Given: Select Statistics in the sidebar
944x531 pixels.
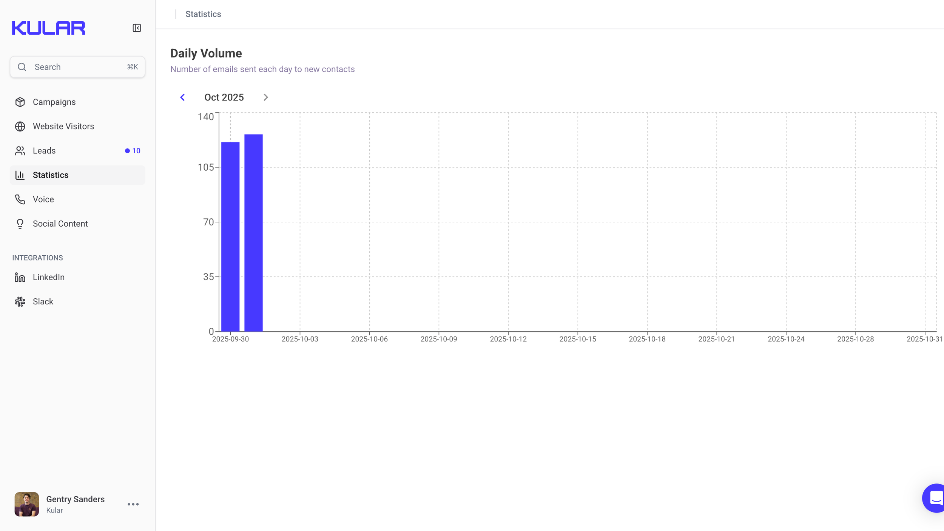Looking at the screenshot, I should tap(51, 175).
